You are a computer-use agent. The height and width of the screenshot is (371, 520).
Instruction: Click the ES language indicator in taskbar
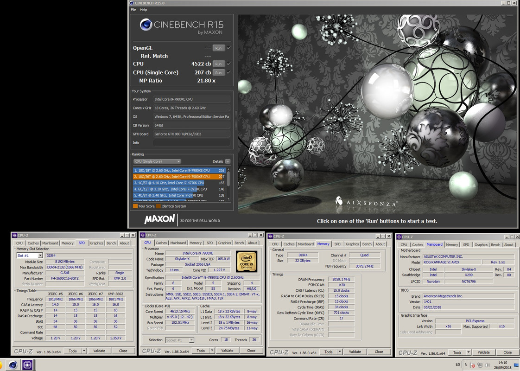click(457, 365)
